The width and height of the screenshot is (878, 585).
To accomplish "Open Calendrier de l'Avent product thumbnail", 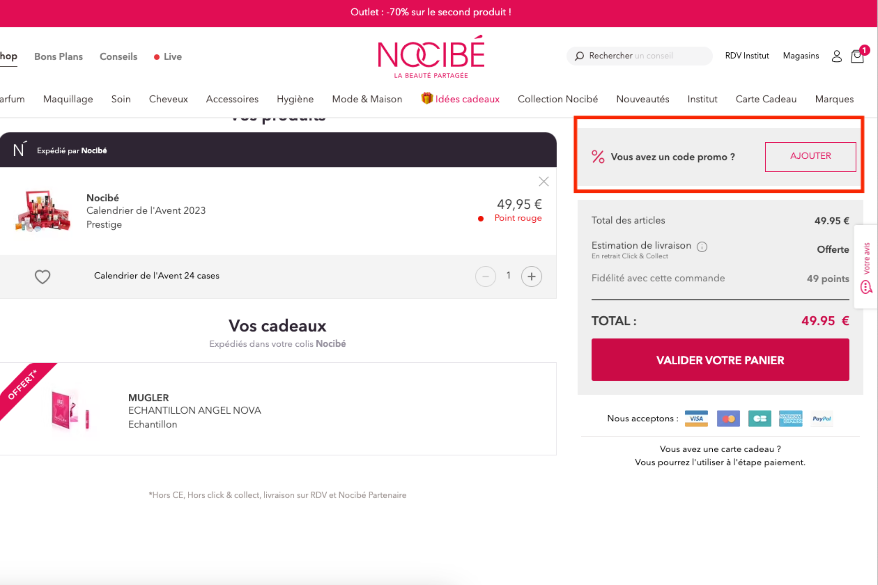I will point(42,211).
